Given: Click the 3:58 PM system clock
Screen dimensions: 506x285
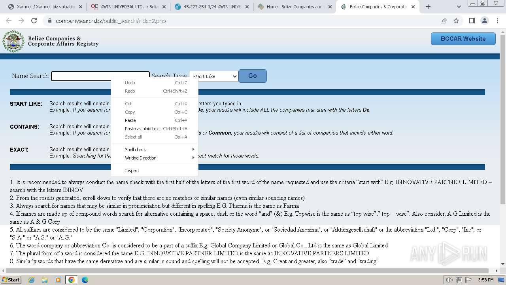Looking at the screenshot, I should tap(485, 280).
